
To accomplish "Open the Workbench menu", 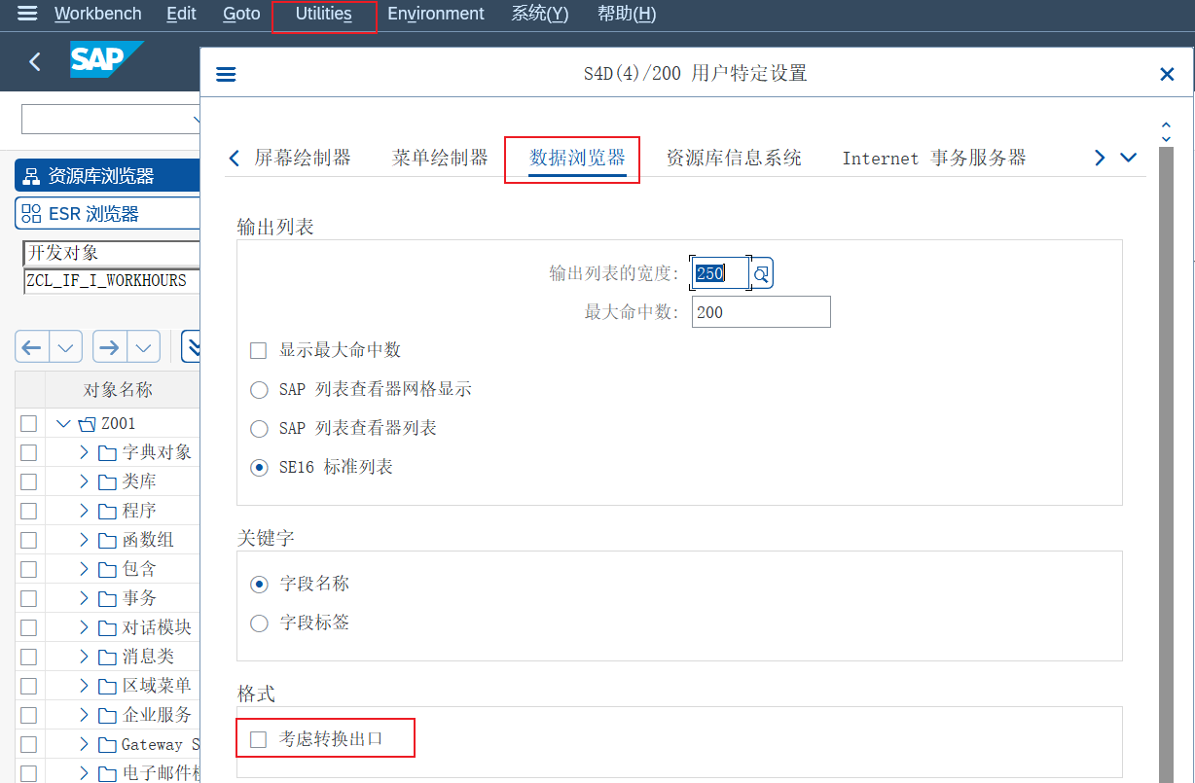I will [98, 14].
